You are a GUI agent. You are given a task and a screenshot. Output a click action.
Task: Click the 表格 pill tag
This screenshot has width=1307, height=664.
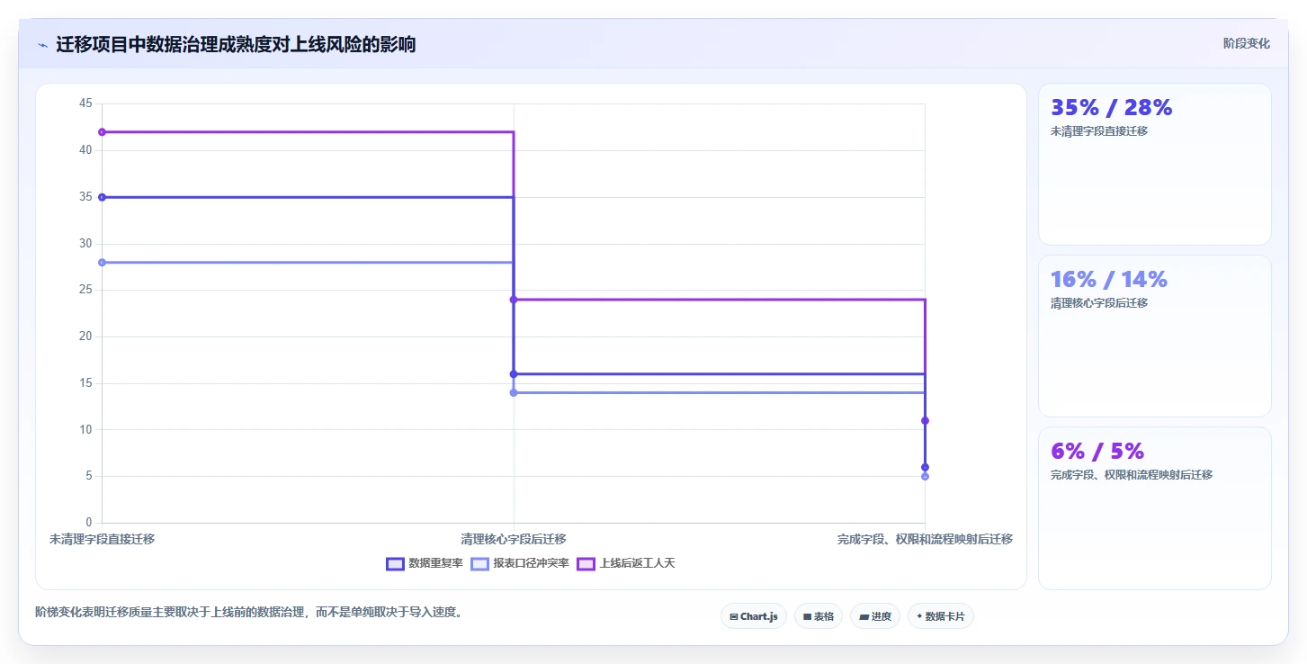coord(819,616)
